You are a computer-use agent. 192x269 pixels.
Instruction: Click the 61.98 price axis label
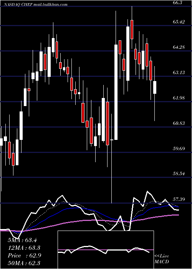pyautogui.click(x=179, y=98)
